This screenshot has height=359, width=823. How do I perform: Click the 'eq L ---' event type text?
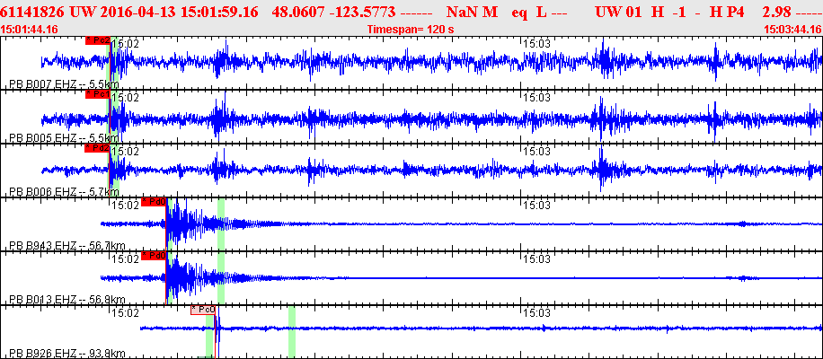tap(539, 12)
